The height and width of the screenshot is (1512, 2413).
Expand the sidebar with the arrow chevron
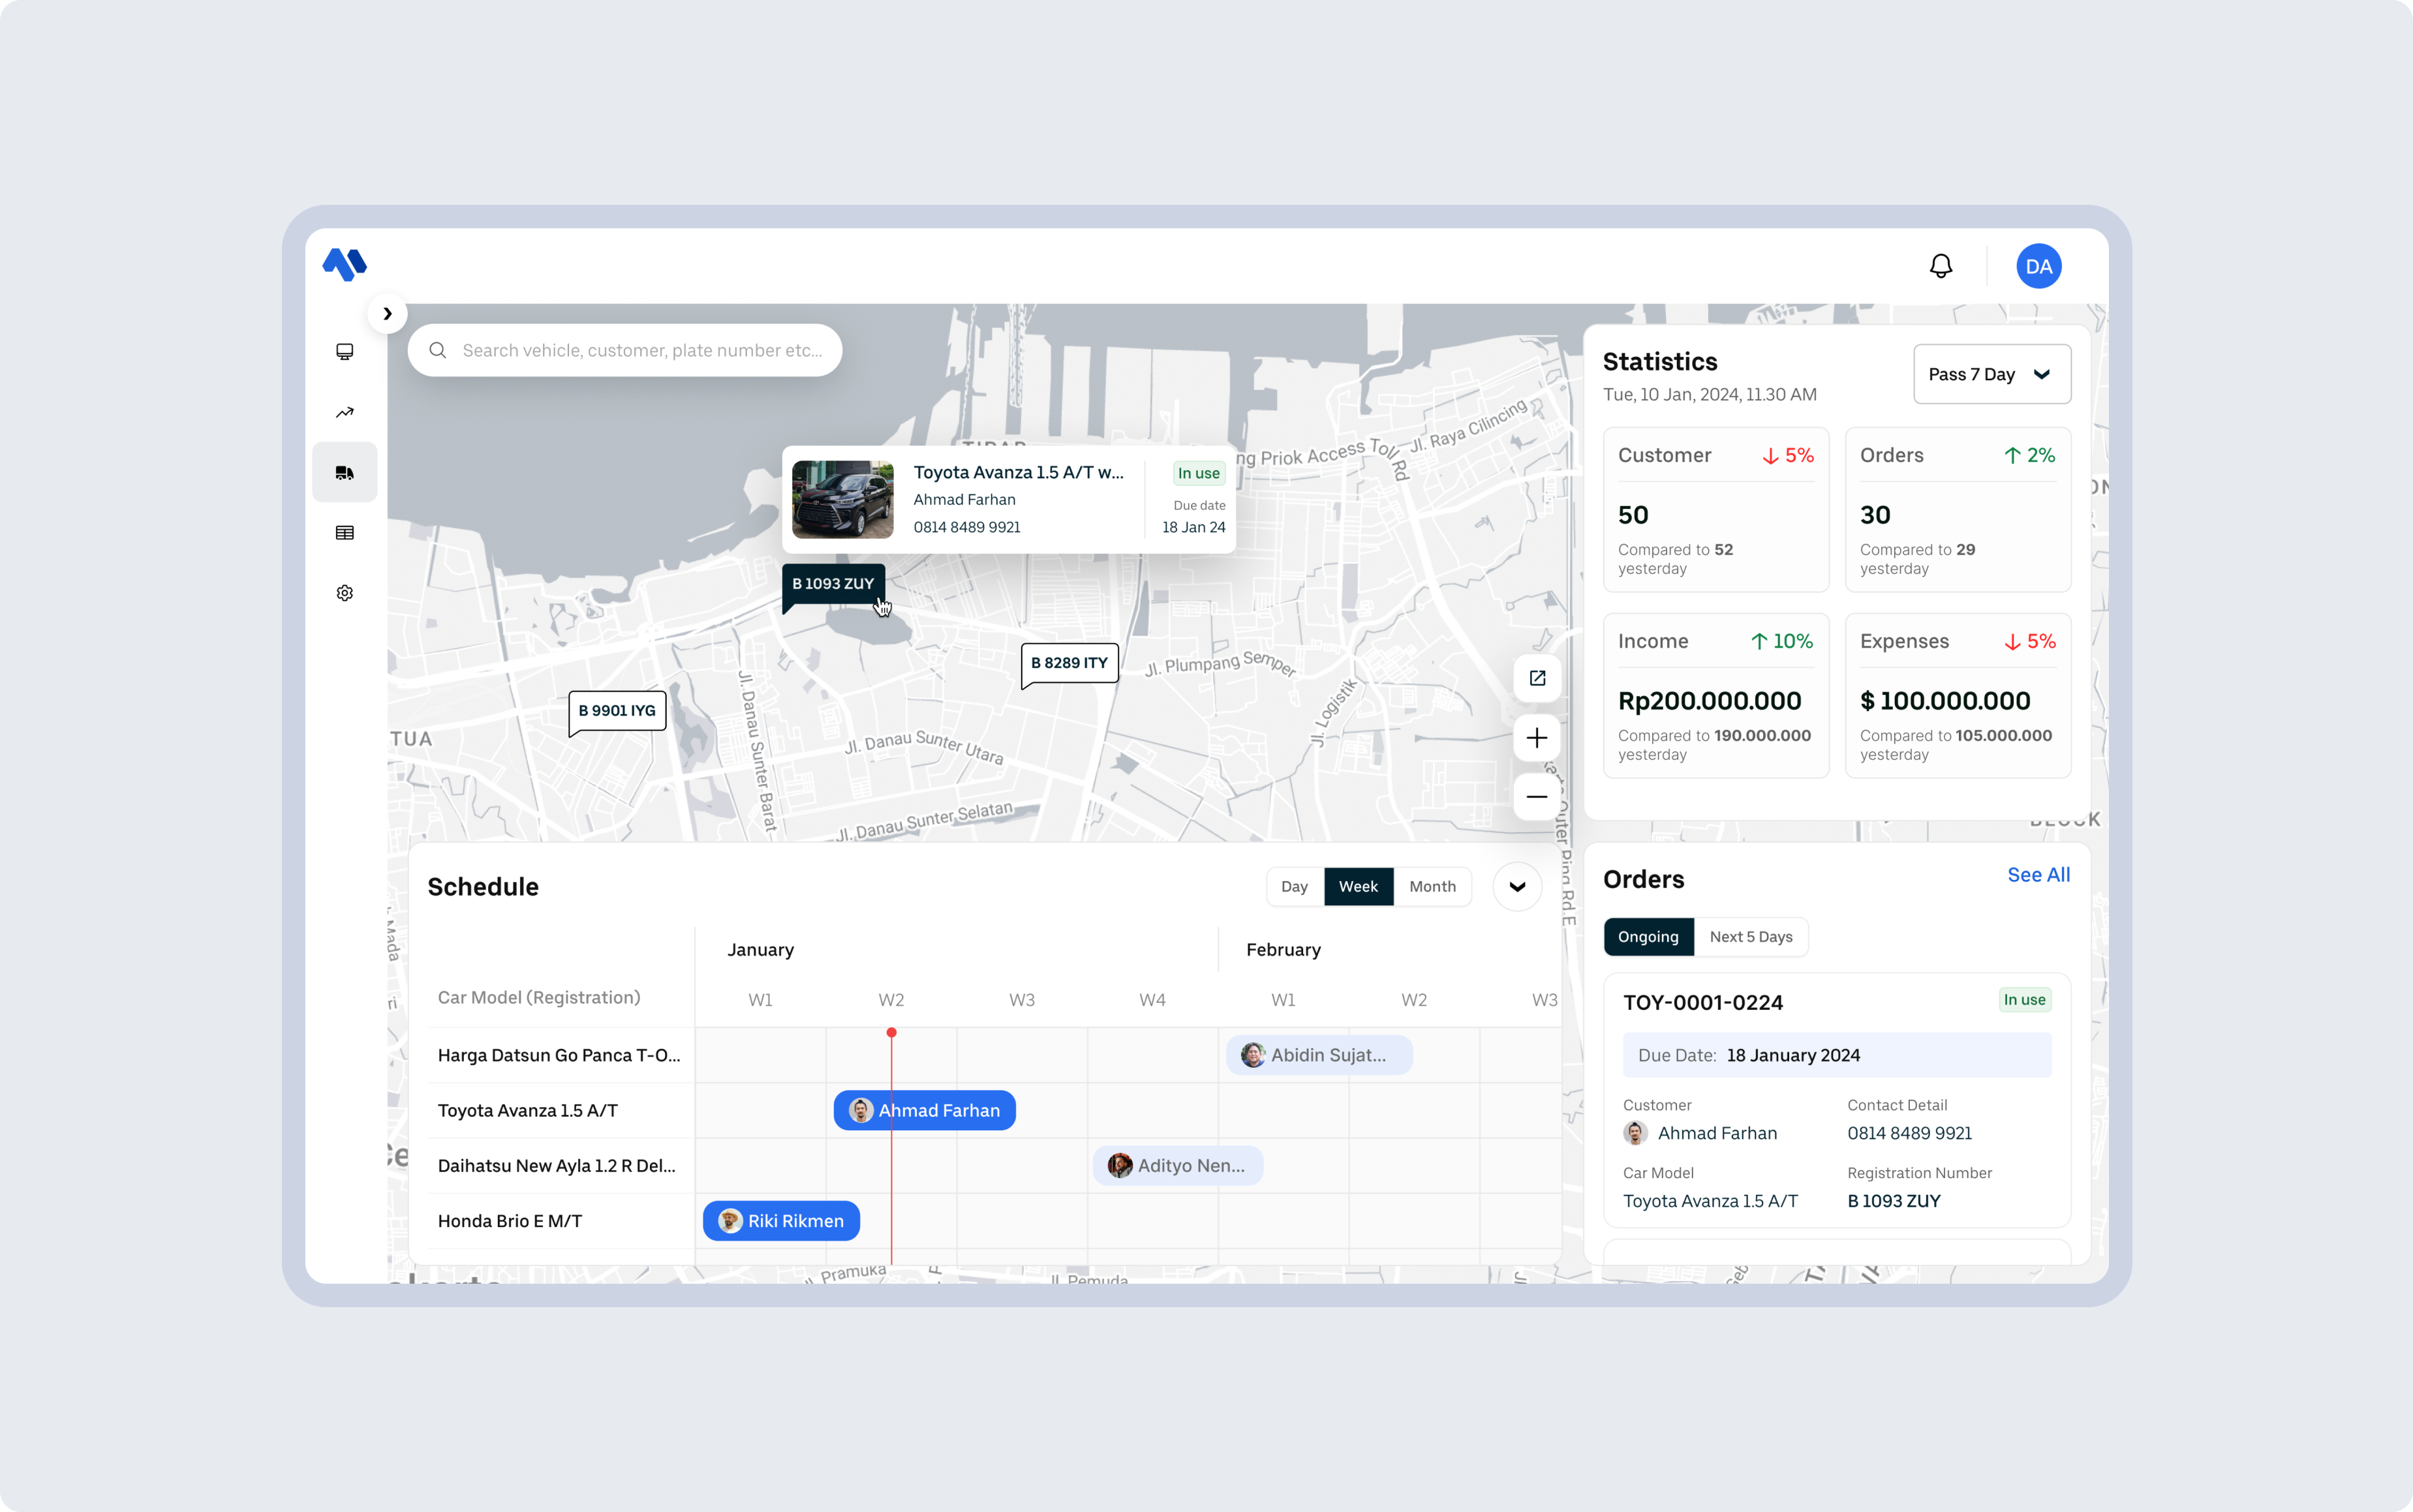[x=387, y=313]
